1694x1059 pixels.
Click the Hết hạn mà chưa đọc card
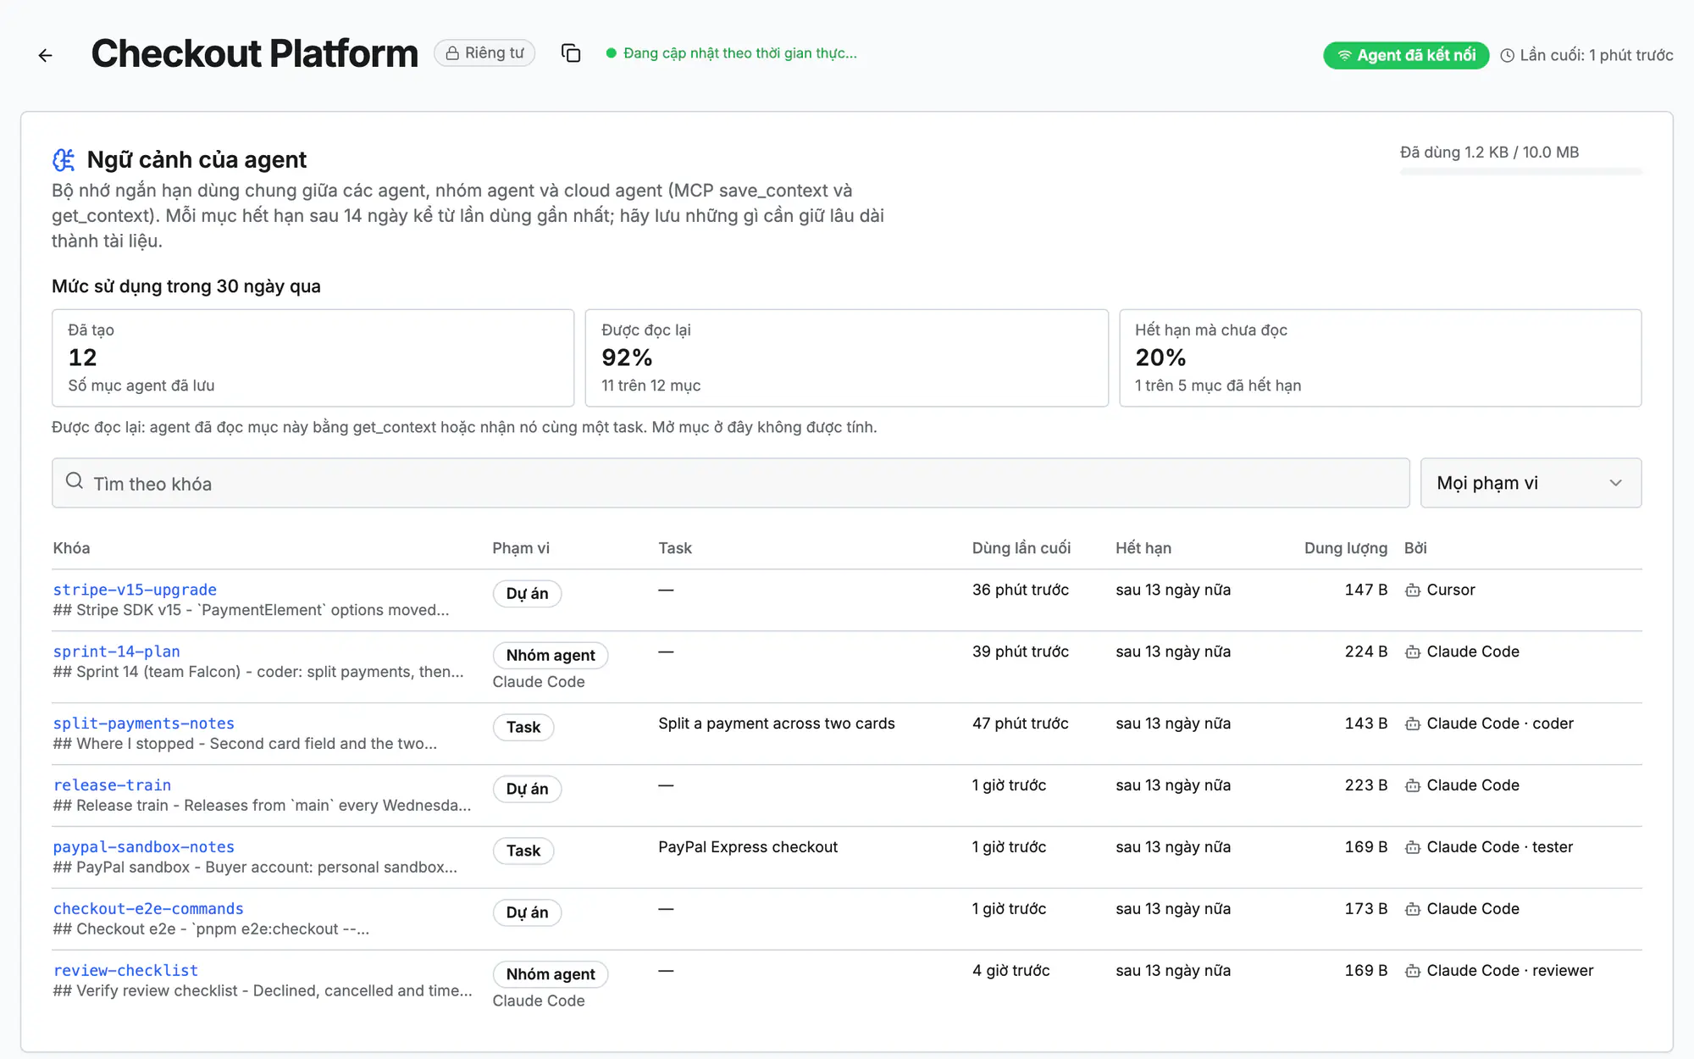pyautogui.click(x=1381, y=358)
